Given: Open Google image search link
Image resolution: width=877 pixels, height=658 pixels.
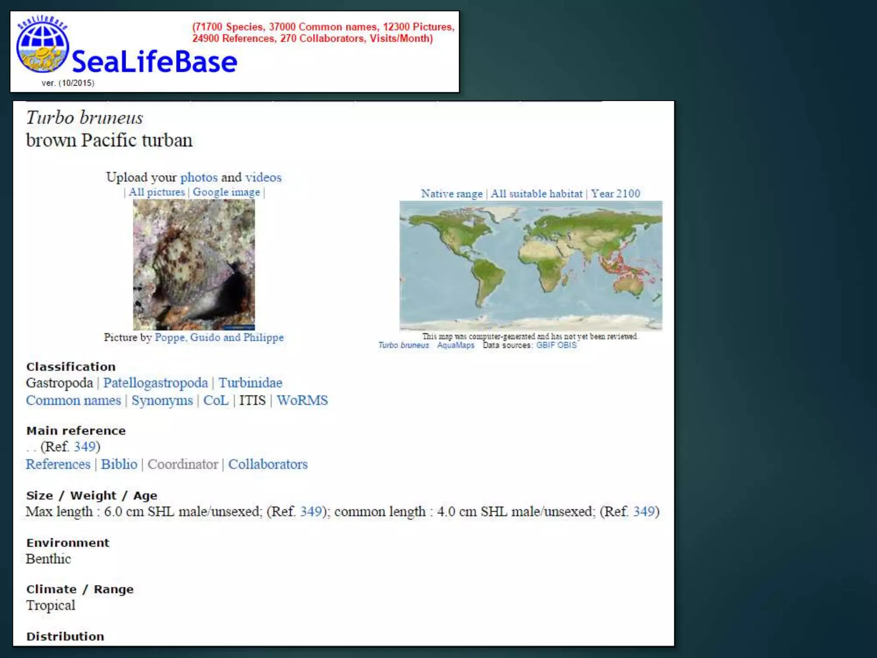Looking at the screenshot, I should point(226,192).
